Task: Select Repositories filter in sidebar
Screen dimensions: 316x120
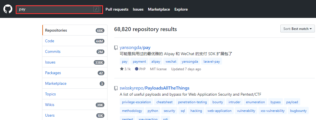Action: tap(75, 30)
